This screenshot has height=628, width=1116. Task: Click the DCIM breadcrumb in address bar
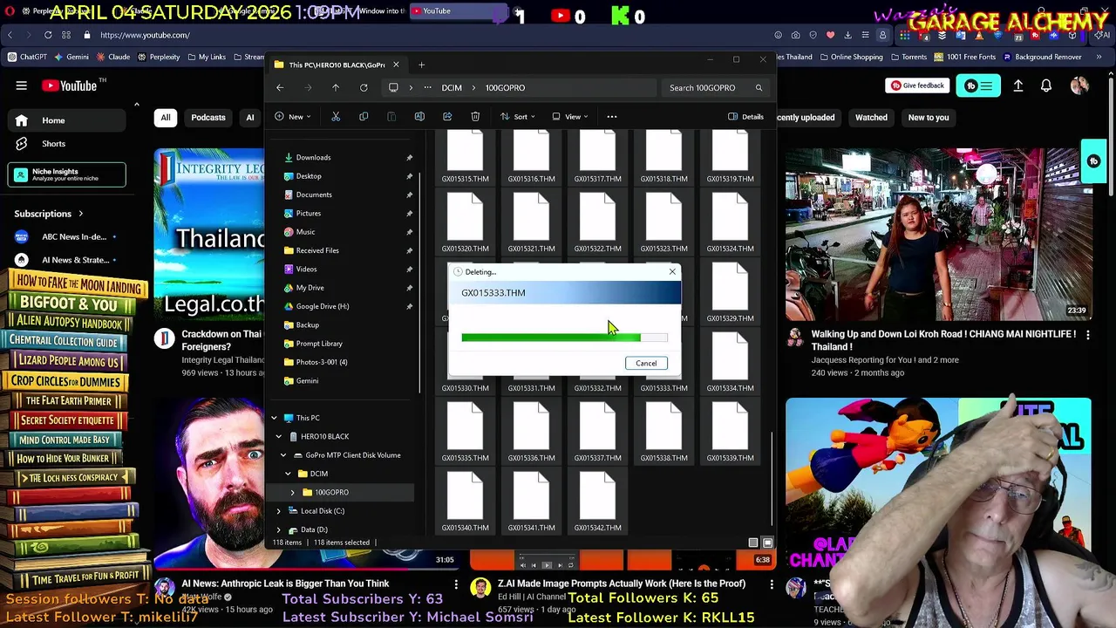(452, 87)
